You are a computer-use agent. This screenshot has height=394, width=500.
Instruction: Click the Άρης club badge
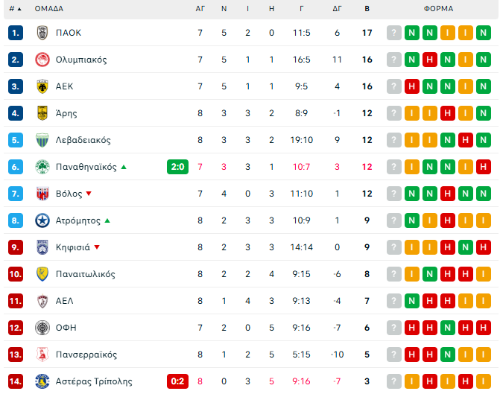(42, 113)
